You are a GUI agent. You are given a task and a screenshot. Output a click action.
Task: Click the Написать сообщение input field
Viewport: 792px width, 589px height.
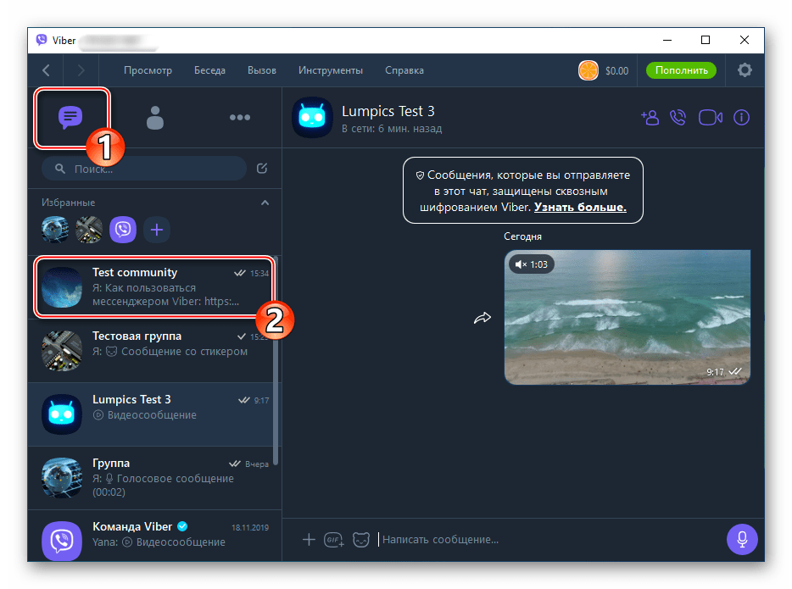[548, 540]
